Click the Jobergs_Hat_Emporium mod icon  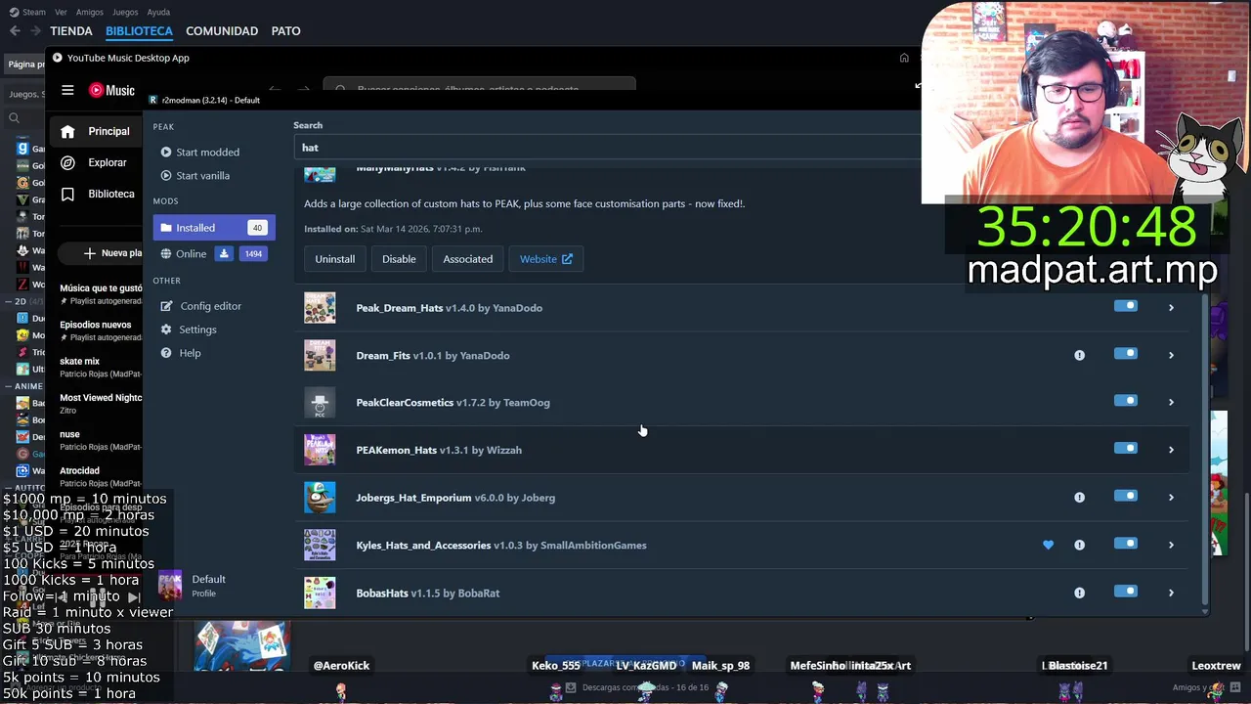(320, 498)
